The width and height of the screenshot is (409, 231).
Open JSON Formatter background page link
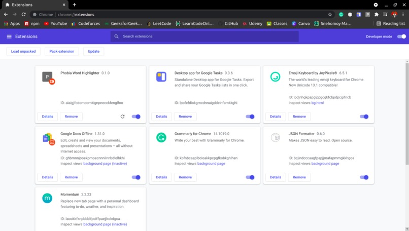[325, 164]
